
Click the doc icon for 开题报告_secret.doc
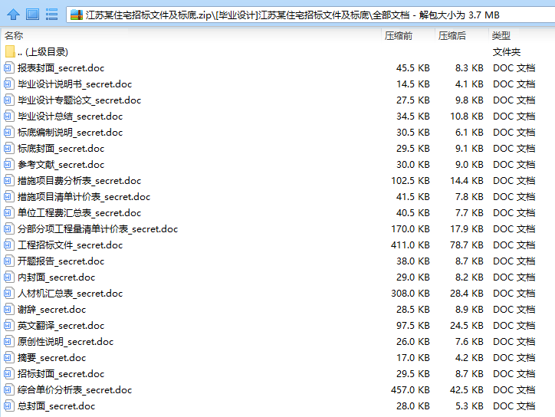(9, 261)
